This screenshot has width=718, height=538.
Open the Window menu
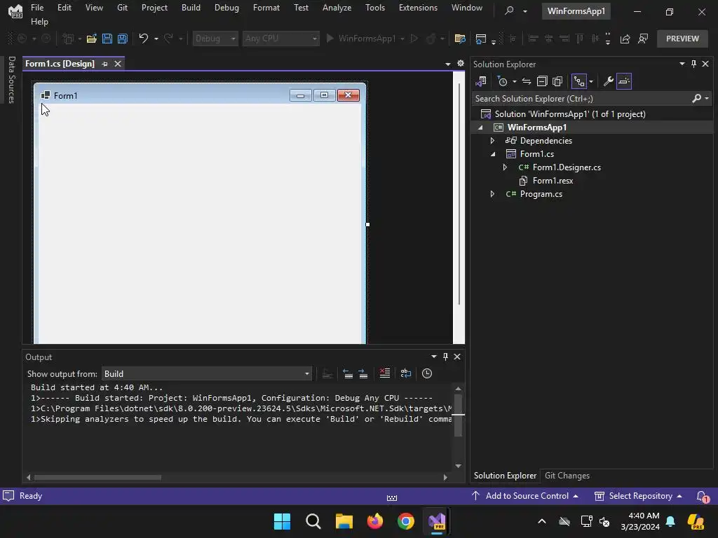click(x=466, y=8)
